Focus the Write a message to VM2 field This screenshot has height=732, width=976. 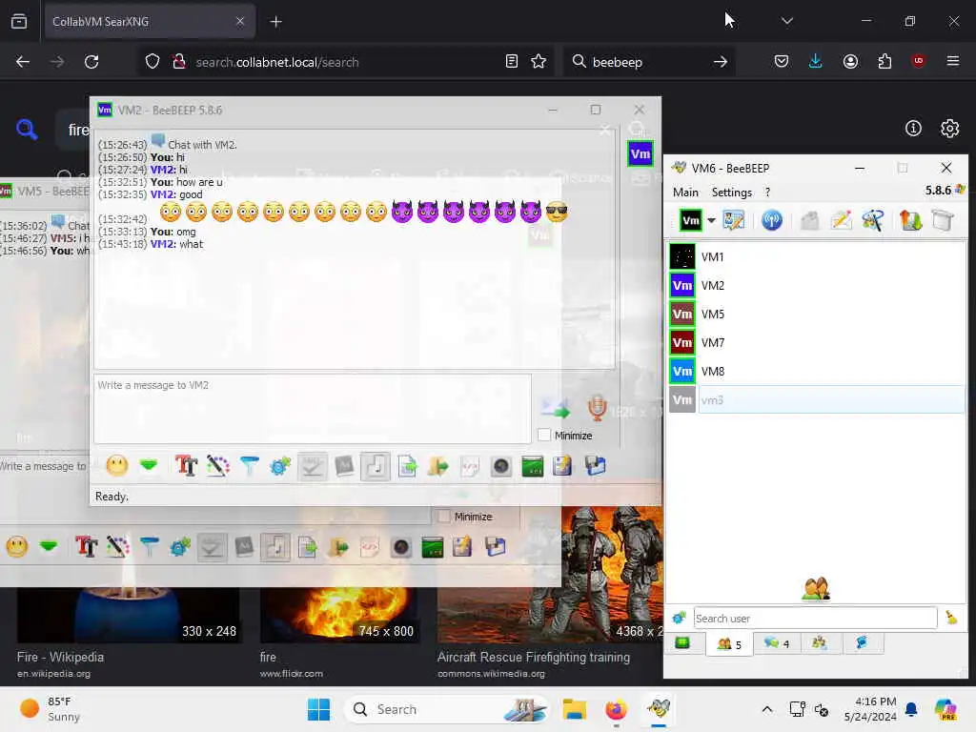[x=313, y=408]
